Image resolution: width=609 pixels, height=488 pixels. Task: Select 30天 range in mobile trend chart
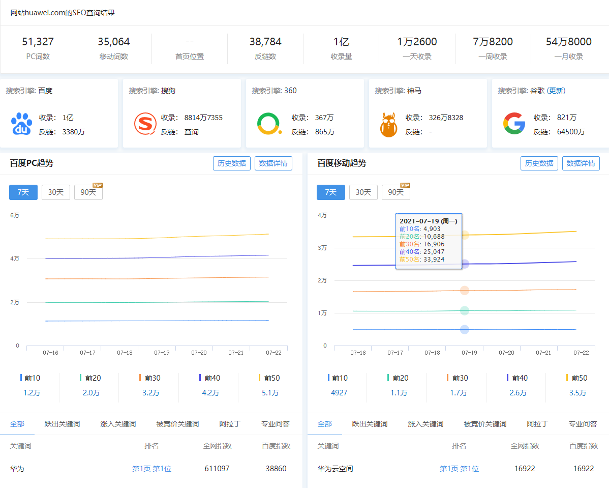363,192
